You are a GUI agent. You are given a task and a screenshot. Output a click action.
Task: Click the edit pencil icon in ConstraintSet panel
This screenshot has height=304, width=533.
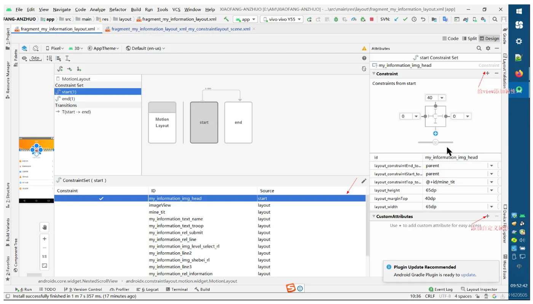click(364, 181)
